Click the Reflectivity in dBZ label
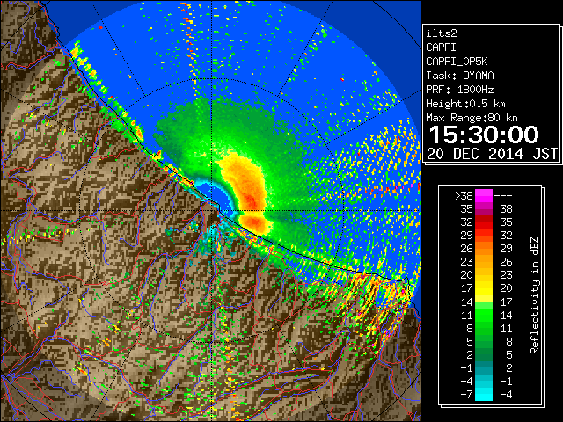This screenshot has width=563, height=422. 534,295
